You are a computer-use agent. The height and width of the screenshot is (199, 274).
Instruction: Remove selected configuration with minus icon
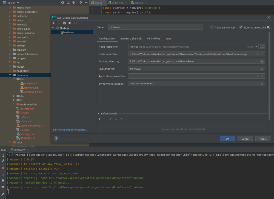click(59, 23)
